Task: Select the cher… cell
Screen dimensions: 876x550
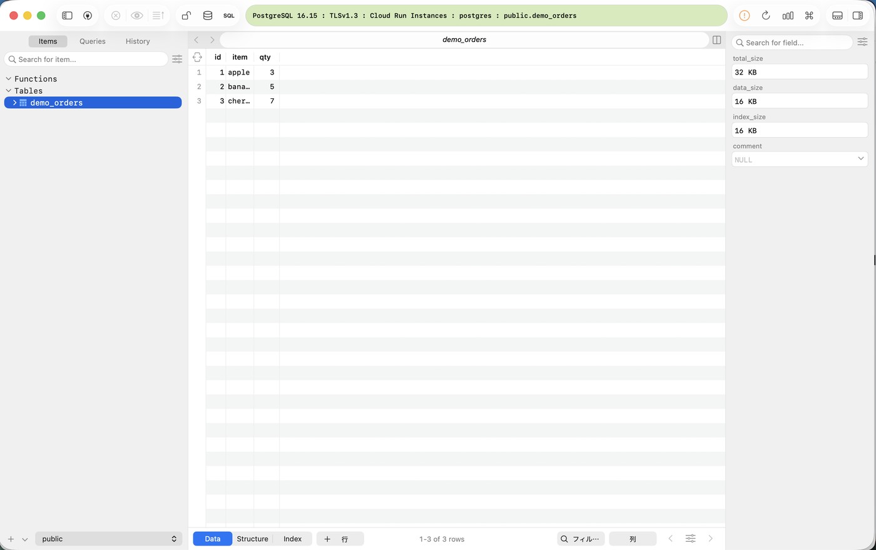Action: click(240, 101)
